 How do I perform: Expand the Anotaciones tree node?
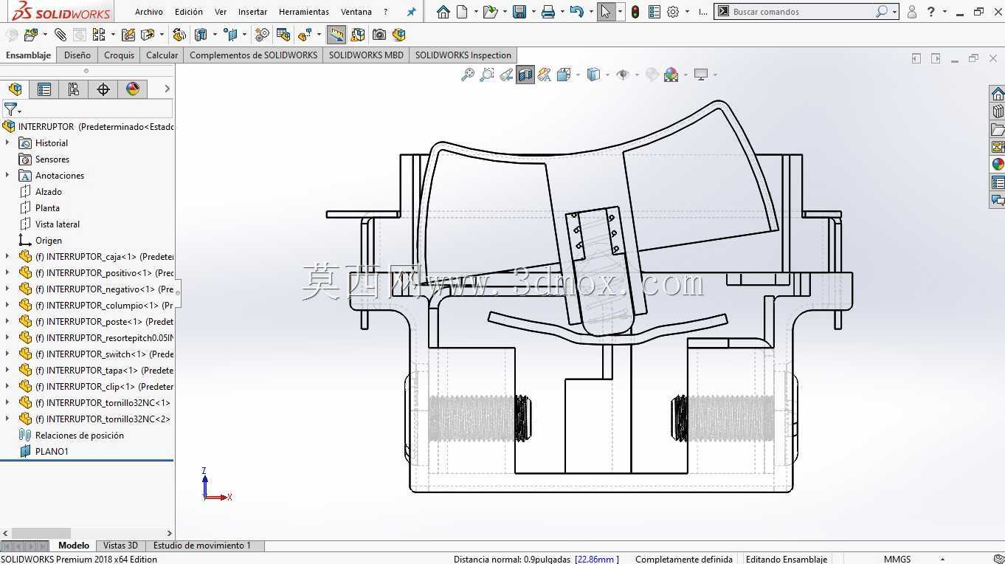coord(7,175)
